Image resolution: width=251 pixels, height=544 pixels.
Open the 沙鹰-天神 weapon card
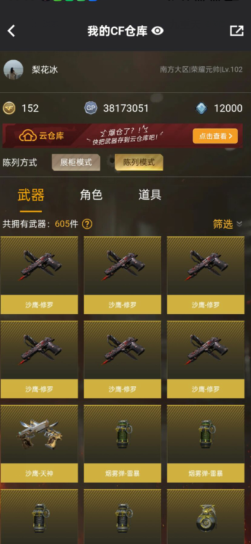(39, 444)
